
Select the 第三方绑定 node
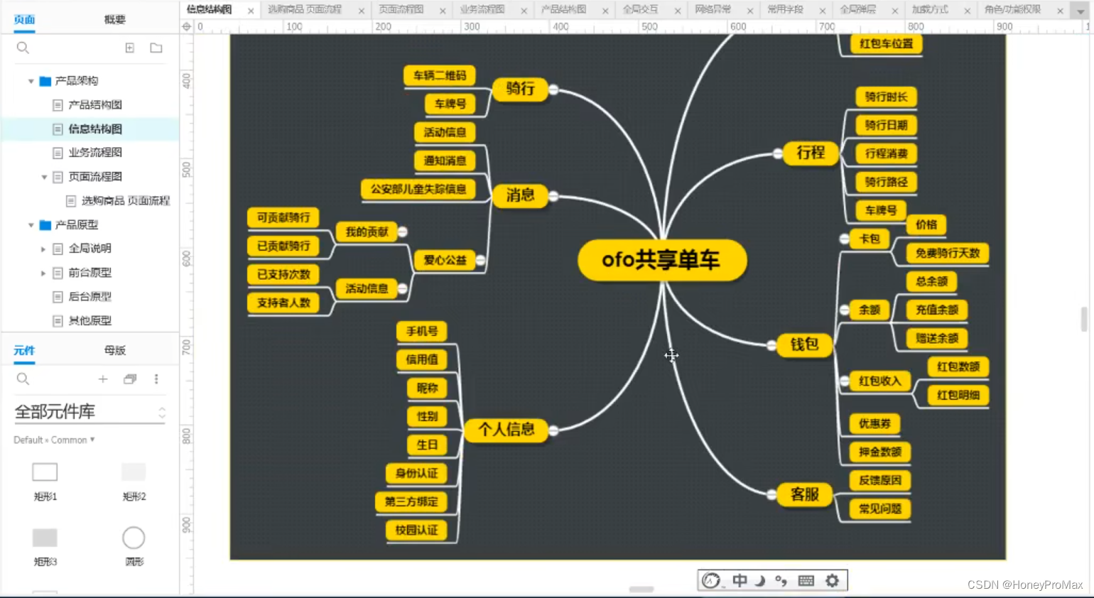click(x=411, y=501)
